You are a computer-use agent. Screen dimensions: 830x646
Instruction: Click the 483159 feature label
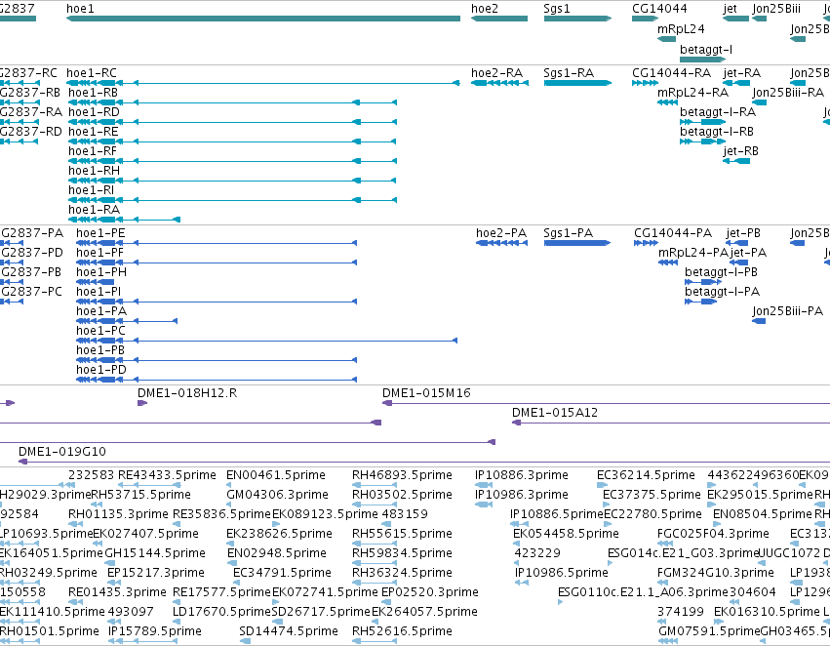(x=405, y=514)
